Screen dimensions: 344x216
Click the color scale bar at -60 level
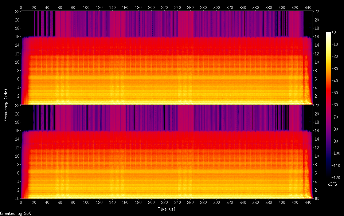pos(329,105)
